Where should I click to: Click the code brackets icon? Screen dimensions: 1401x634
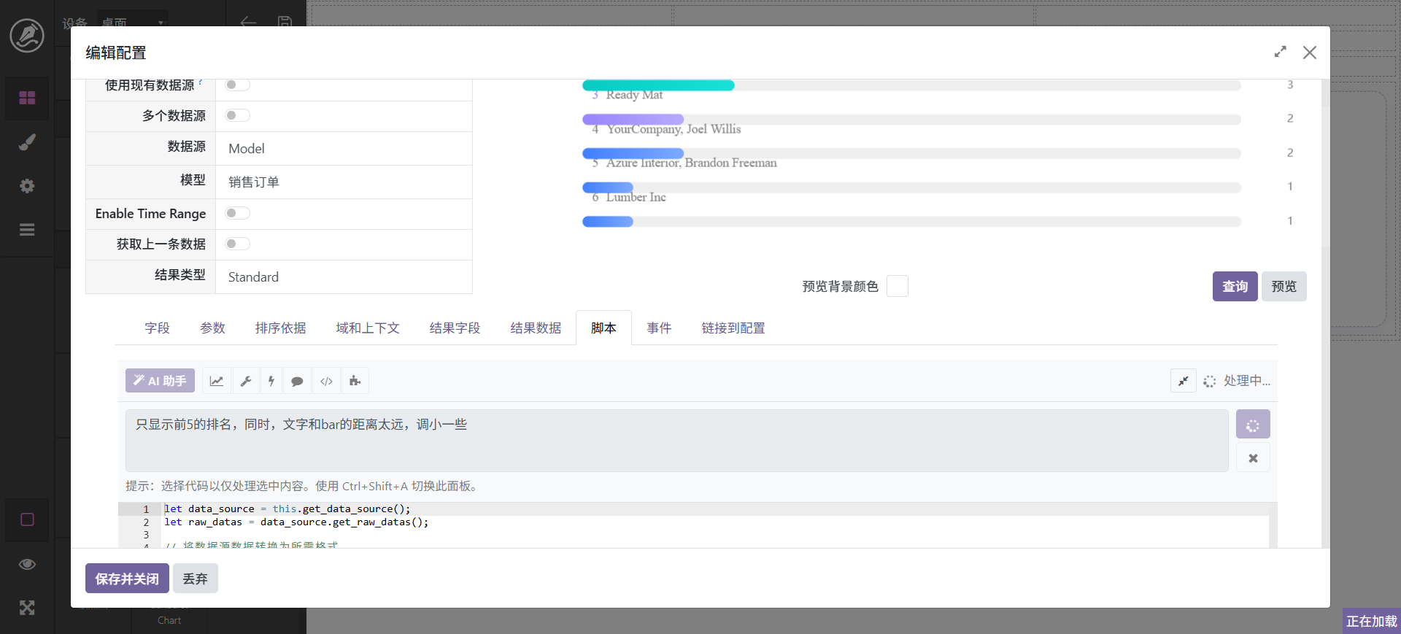326,381
